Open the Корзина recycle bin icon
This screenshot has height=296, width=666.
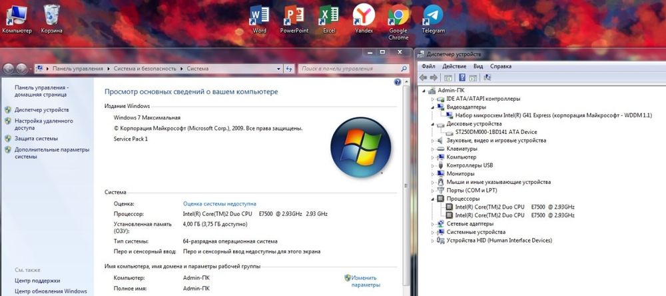pyautogui.click(x=52, y=19)
